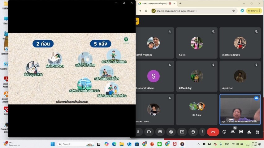Open the emoji reactions panel

(x=171, y=132)
